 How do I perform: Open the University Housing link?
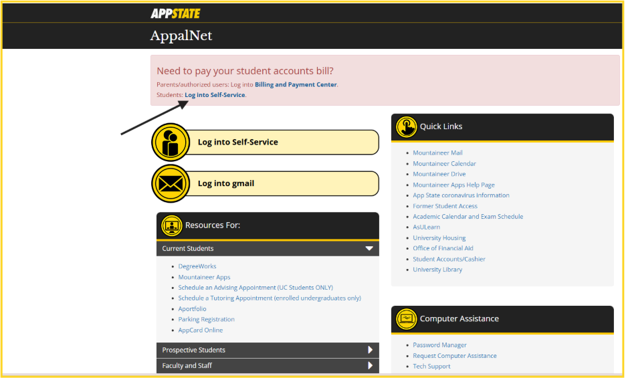(x=439, y=238)
